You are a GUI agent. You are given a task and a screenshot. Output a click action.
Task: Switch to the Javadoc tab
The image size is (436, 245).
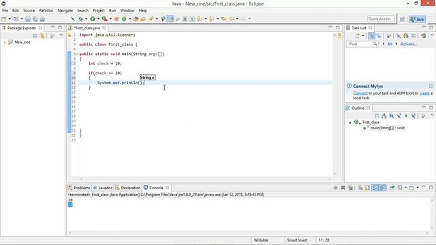103,188
